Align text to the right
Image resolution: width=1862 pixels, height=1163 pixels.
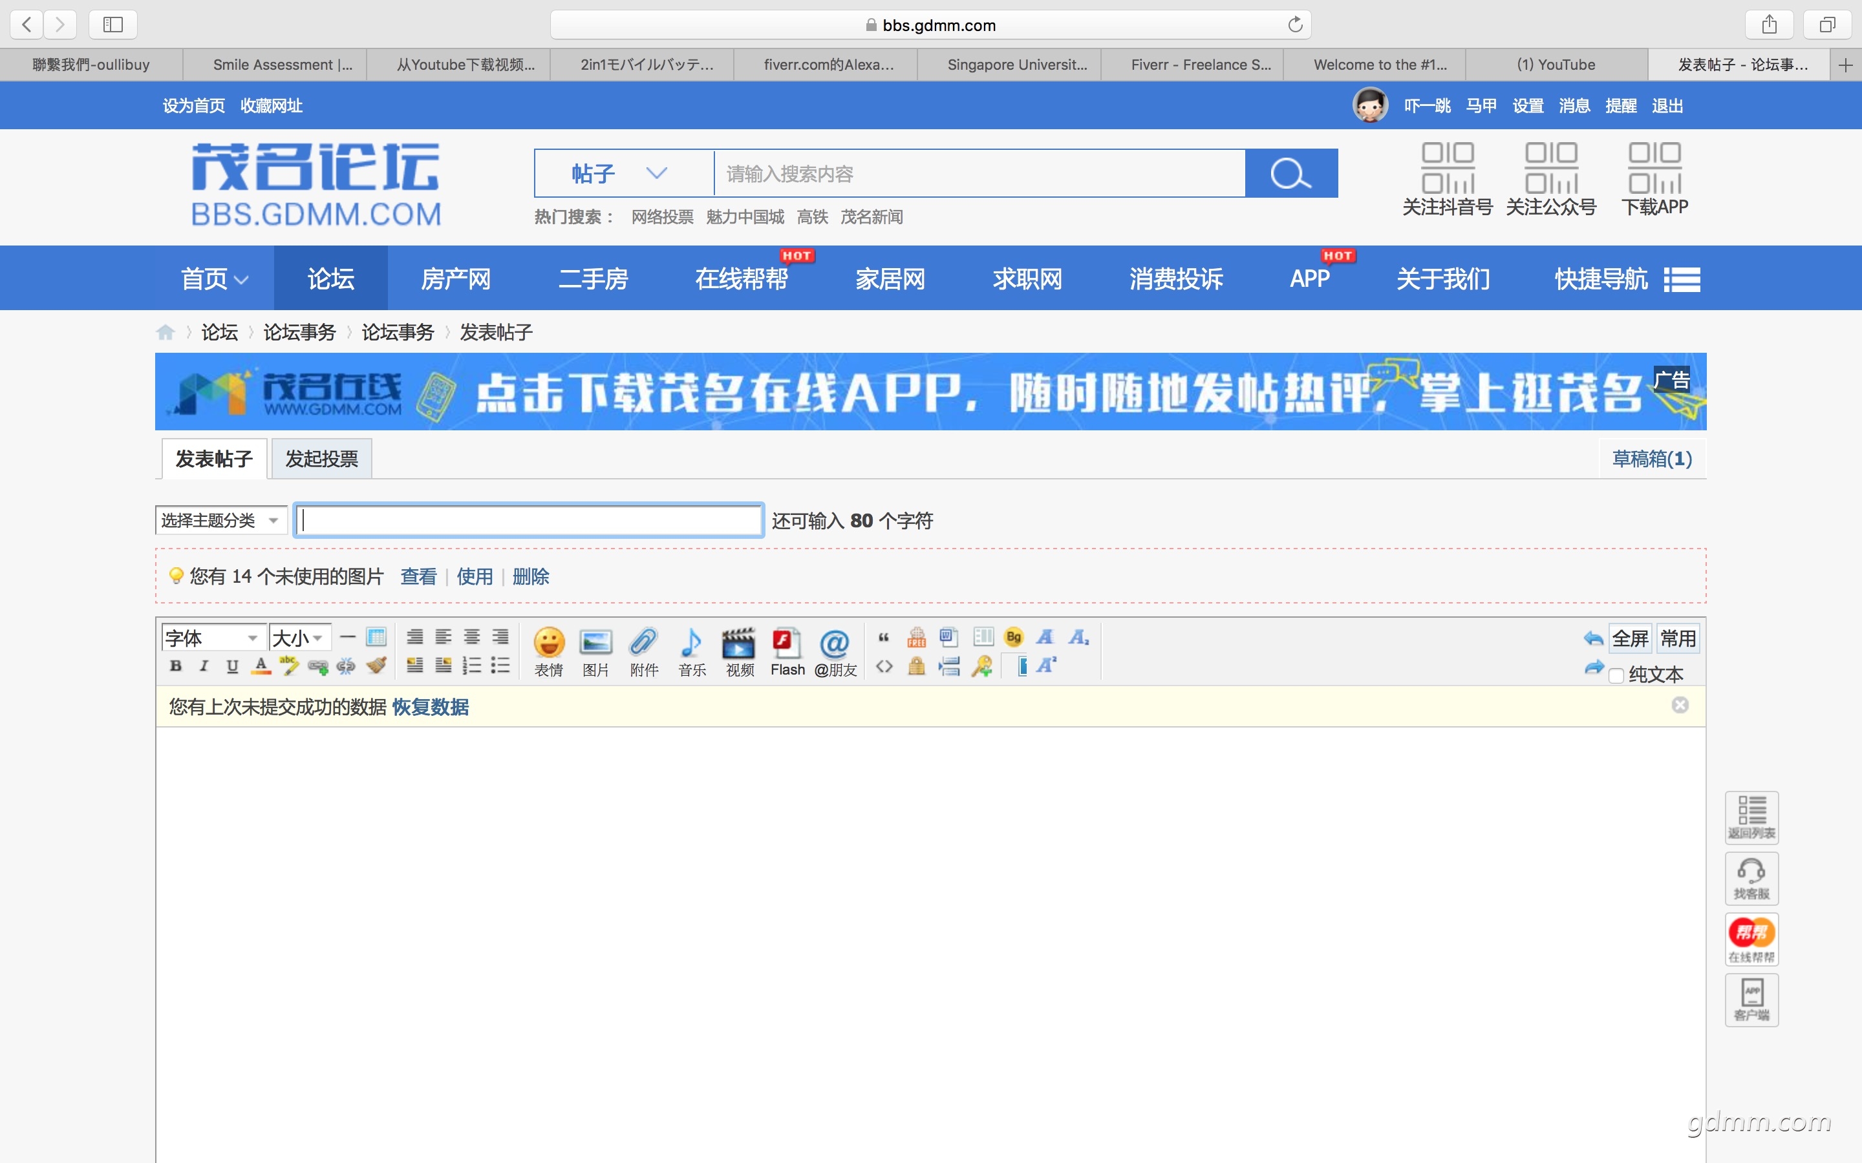(500, 637)
